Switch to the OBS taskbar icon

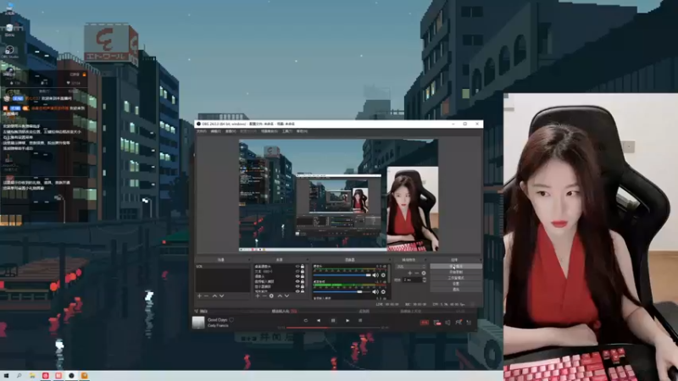[x=71, y=376]
